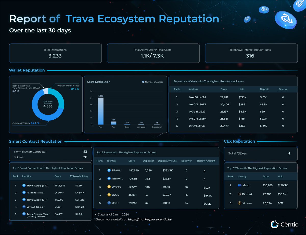Click wallet address 0x4ff1...377a
The image size is (306, 235).
197,126
